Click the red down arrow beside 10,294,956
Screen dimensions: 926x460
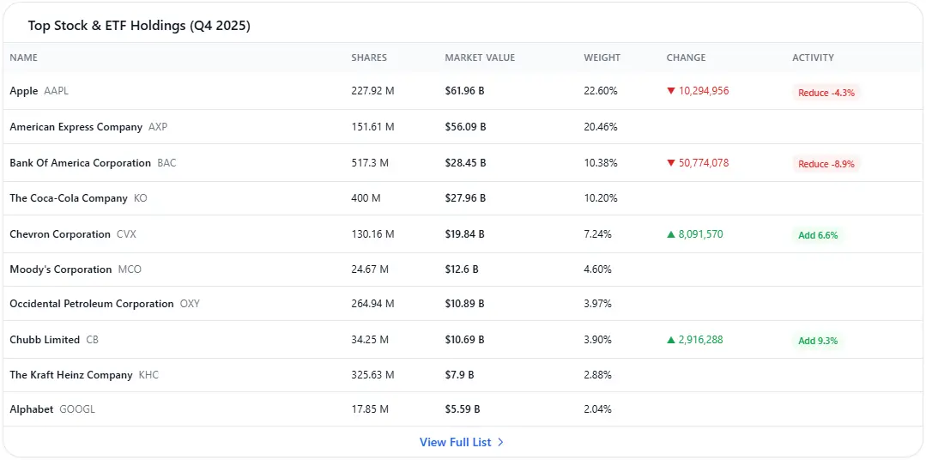671,91
